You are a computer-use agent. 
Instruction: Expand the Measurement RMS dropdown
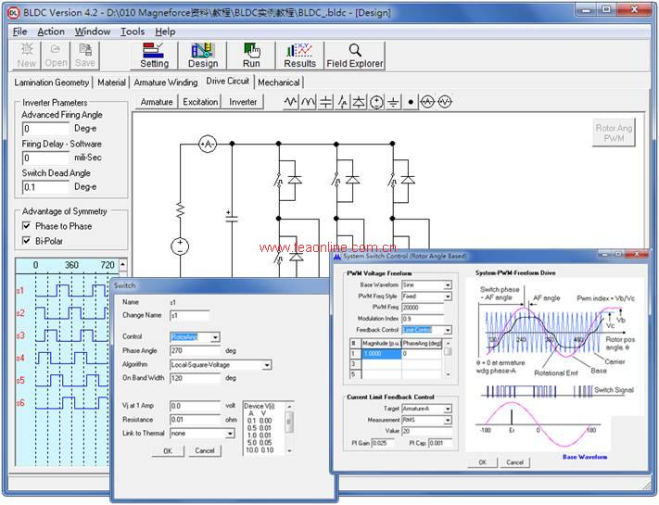click(x=448, y=420)
